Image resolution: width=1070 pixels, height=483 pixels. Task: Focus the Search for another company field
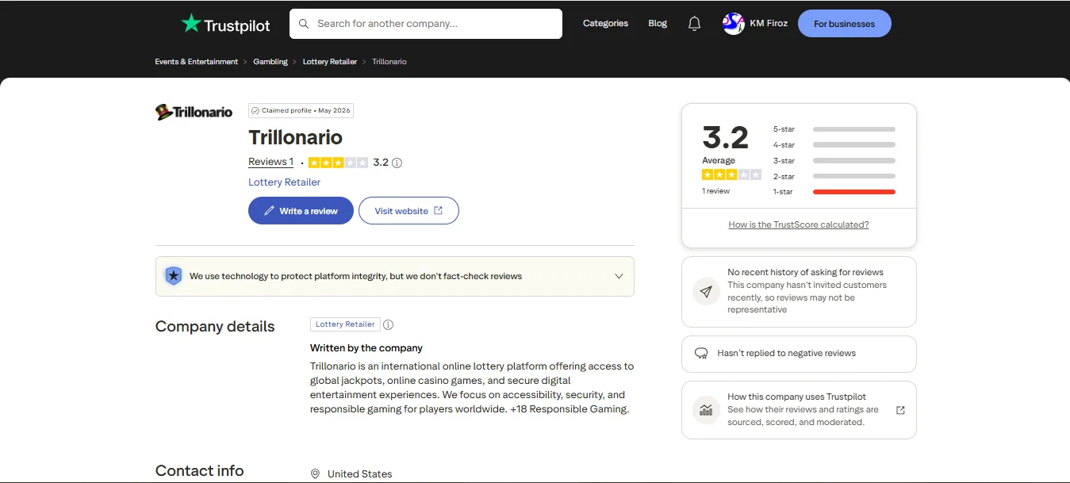point(426,24)
